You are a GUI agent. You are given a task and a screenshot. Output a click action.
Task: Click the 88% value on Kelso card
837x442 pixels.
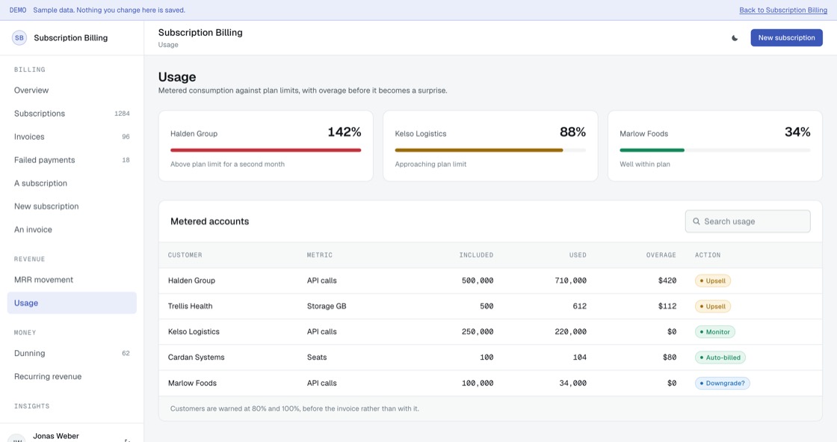click(x=572, y=132)
